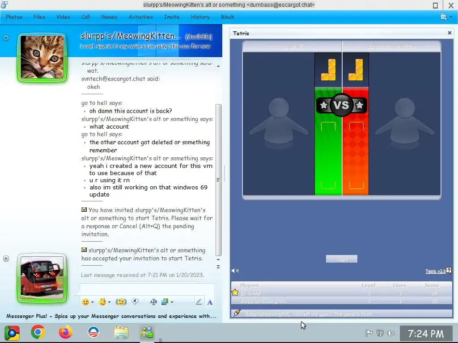The height and width of the screenshot is (343, 458).
Task: Click the star next to 'go to hell'
Action: (x=235, y=293)
